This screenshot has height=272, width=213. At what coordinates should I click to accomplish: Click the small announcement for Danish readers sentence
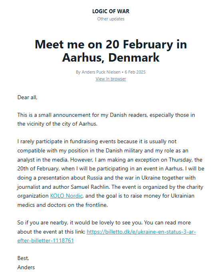tap(106, 119)
